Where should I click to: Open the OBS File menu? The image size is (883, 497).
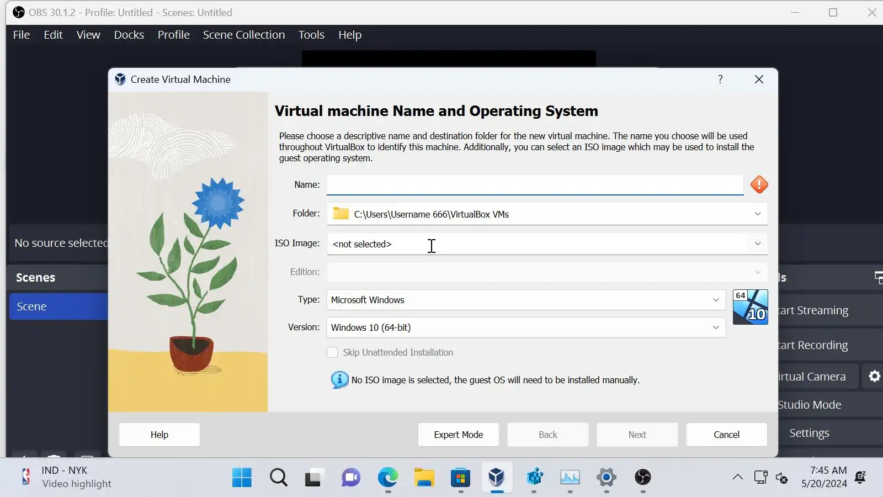click(22, 35)
